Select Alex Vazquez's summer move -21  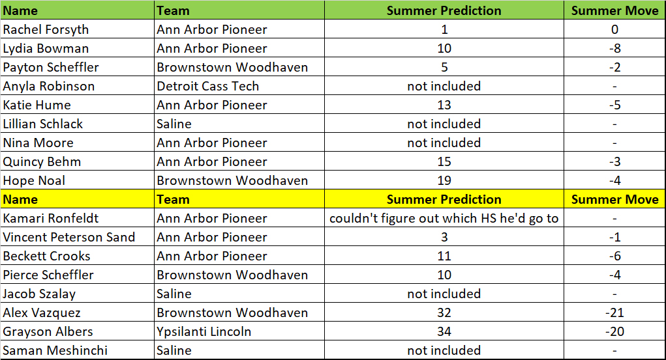(x=614, y=312)
